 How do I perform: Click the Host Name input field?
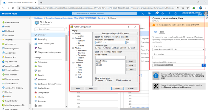click(110, 42)
